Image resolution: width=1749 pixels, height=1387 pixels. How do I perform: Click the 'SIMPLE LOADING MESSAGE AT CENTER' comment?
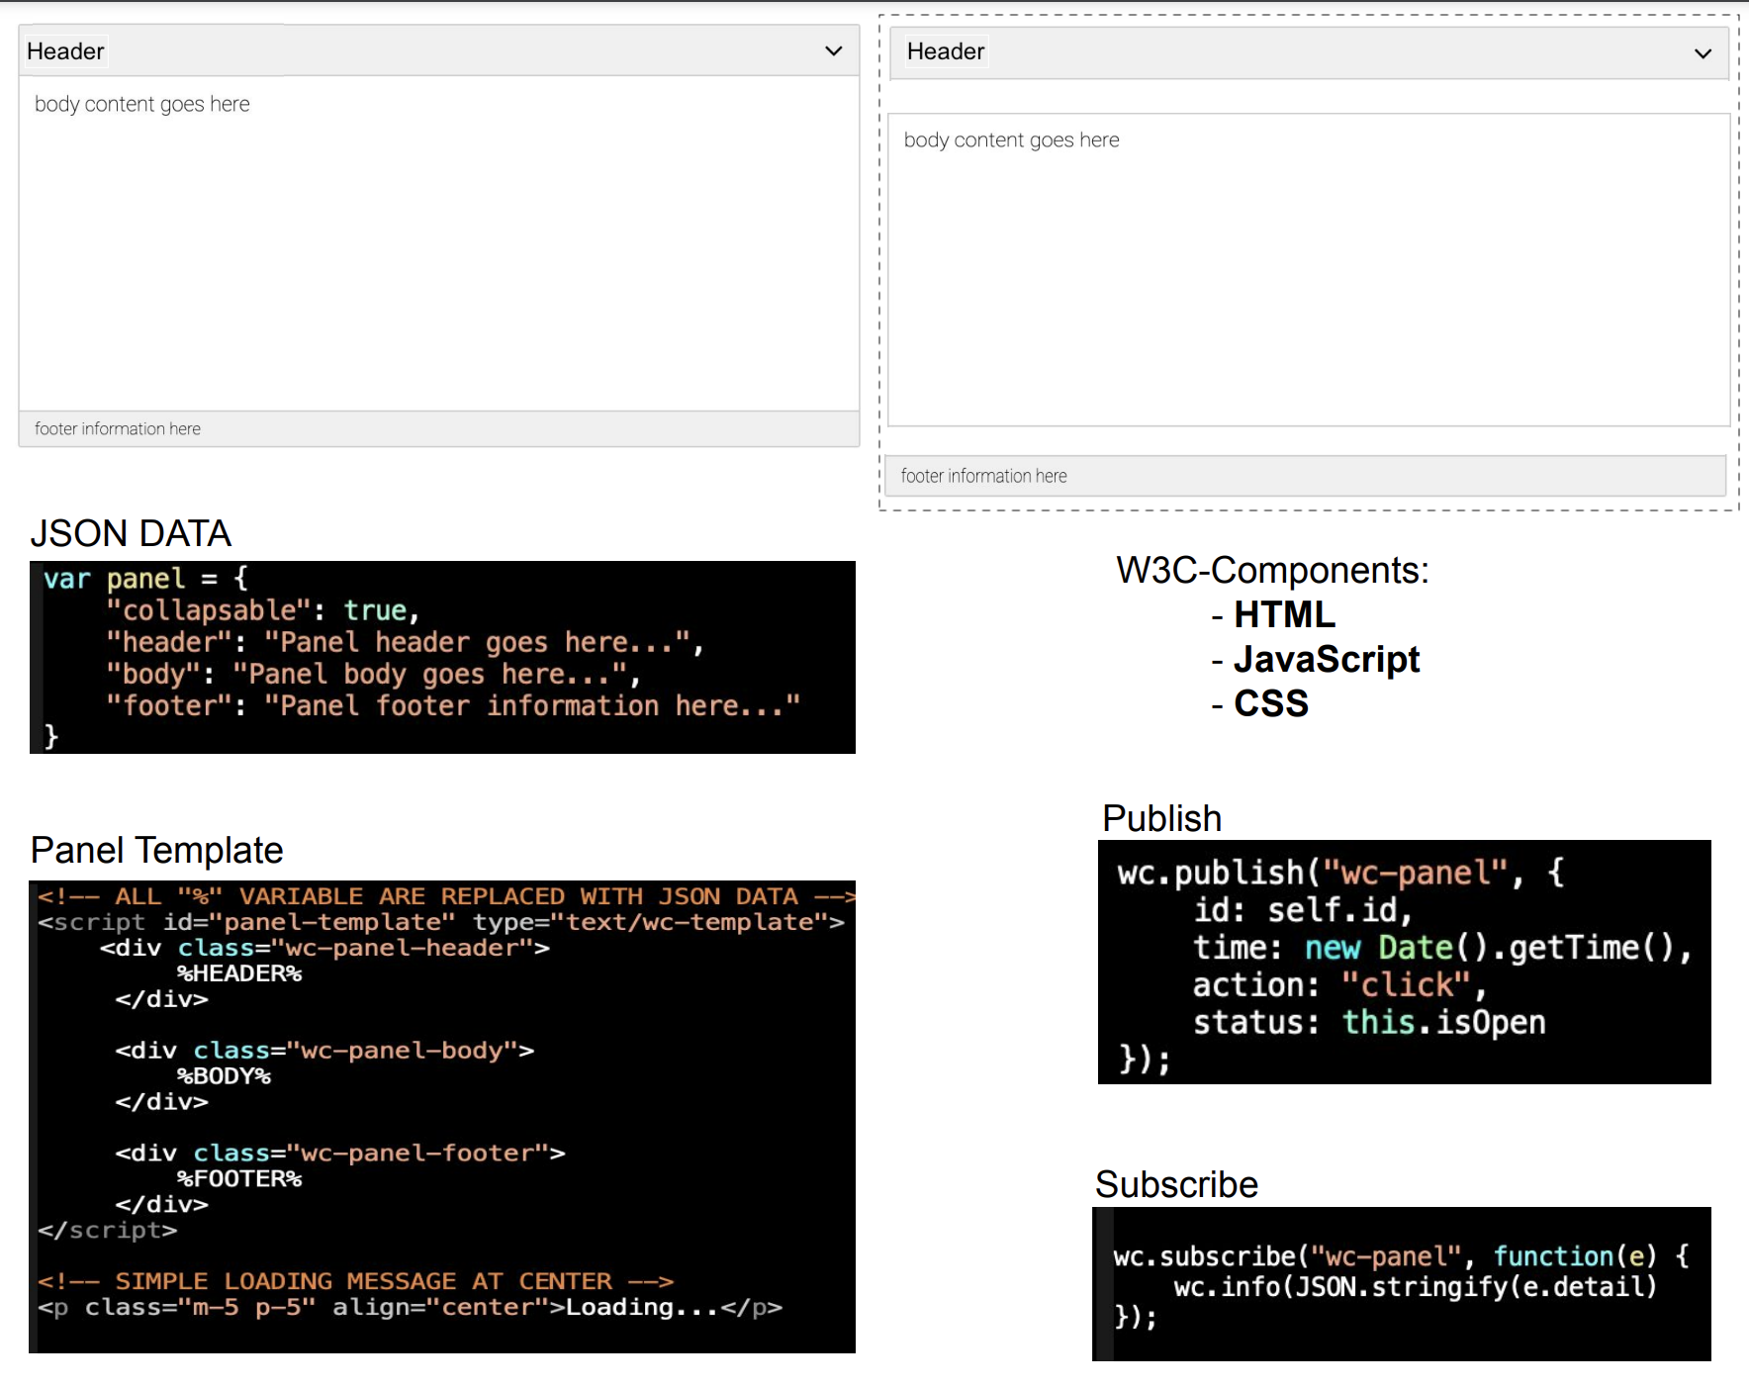[356, 1281]
